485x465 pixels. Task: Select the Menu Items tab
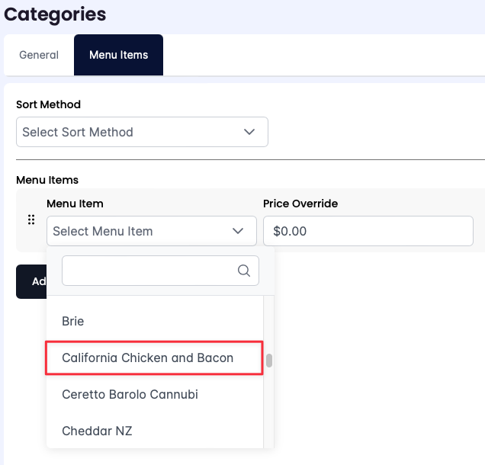click(x=118, y=55)
